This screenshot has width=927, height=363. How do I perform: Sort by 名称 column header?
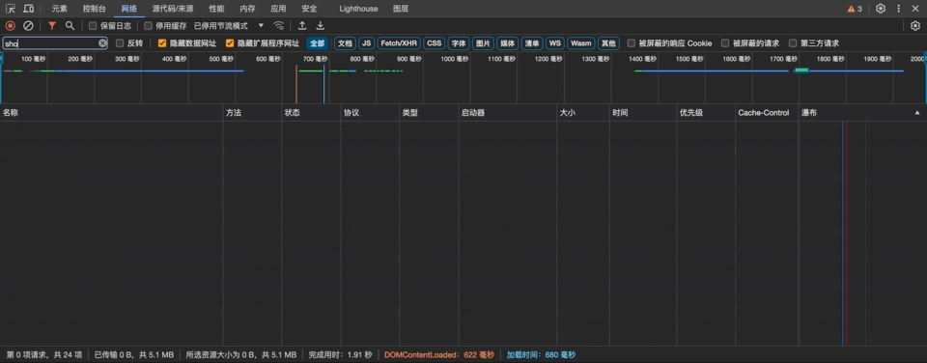click(x=111, y=112)
